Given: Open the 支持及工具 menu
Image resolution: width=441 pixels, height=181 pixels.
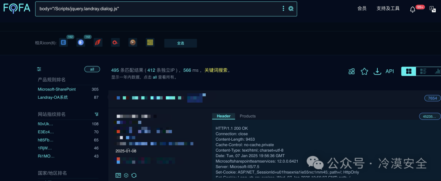Looking at the screenshot, I should click(388, 9).
